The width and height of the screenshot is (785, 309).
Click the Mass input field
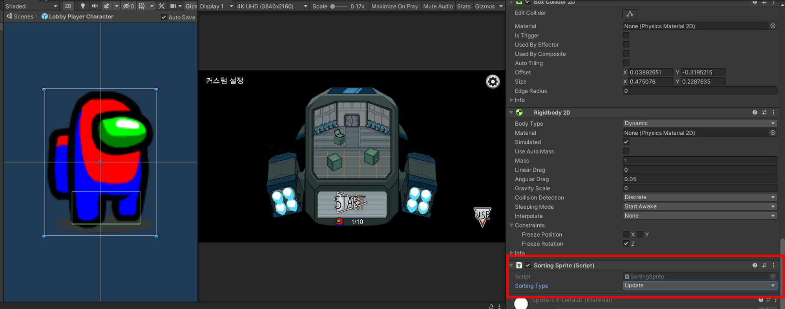click(700, 161)
